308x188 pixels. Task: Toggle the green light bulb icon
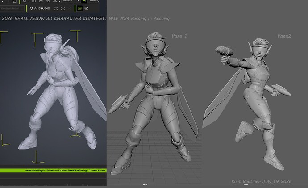[x=84, y=1]
